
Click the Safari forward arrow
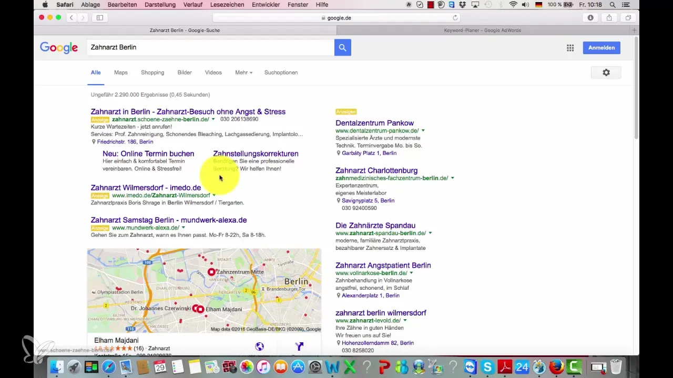pyautogui.click(x=83, y=17)
